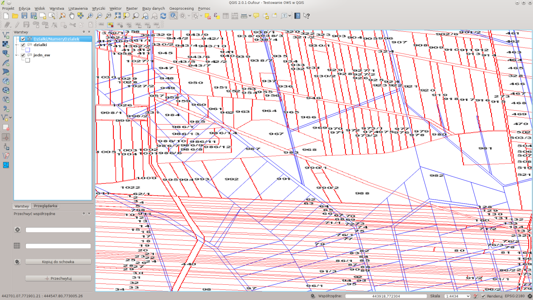
Task: Click the mouse tracking icon beside Kopiuj do schowka
Action: pyautogui.click(x=17, y=262)
